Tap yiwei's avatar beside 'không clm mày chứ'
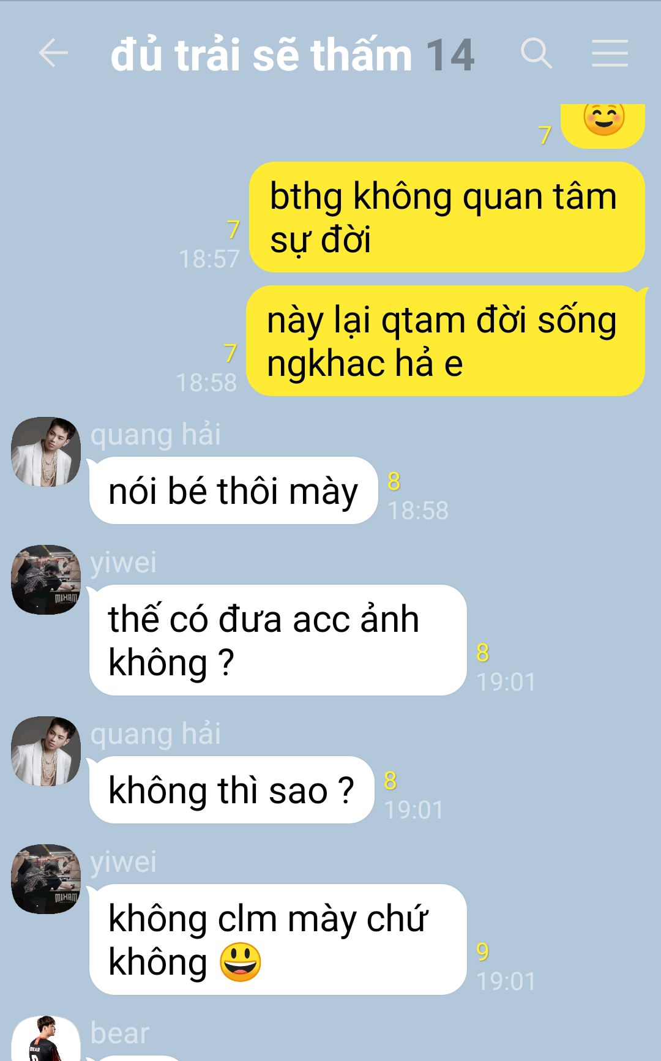 coord(46,879)
